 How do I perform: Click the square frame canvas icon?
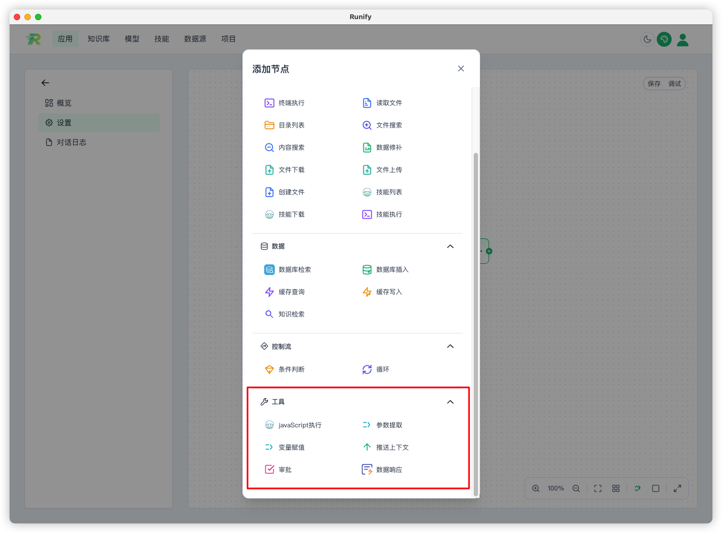(x=656, y=488)
